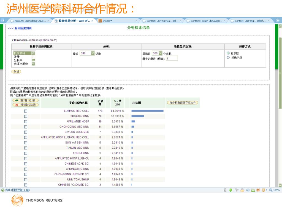Image resolution: width=282 pixels, height=211 pixels.
Task: Click the padlock security icon in status bar
Action: click(x=242, y=190)
